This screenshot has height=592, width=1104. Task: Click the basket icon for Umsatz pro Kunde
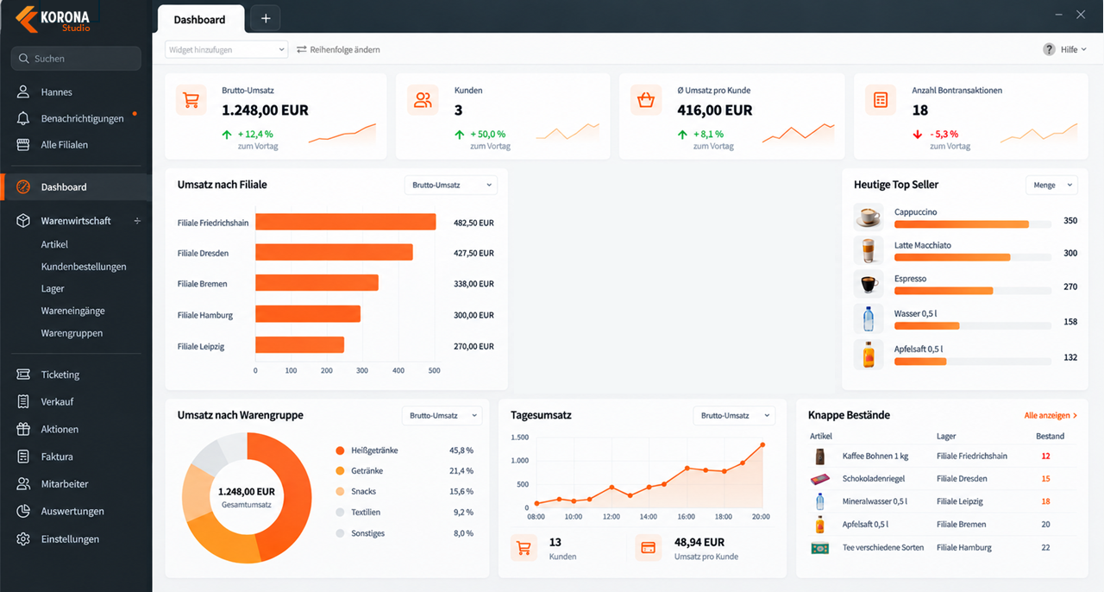pos(646,100)
